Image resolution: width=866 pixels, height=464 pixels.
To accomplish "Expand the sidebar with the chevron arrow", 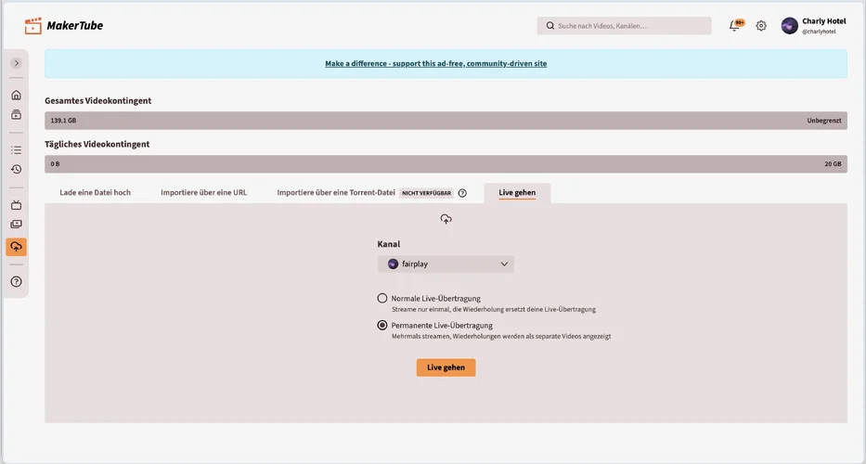I will (17, 63).
